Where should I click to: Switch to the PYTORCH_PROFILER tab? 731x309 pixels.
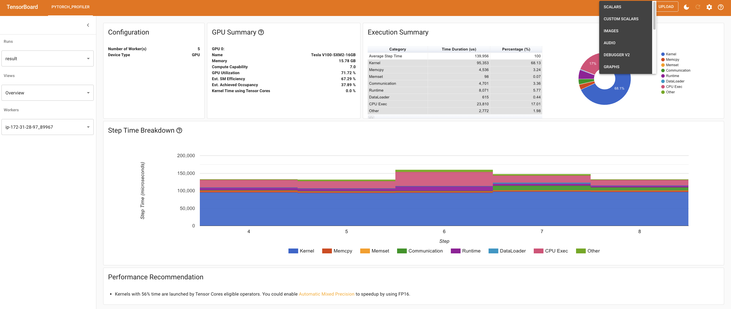tap(70, 7)
